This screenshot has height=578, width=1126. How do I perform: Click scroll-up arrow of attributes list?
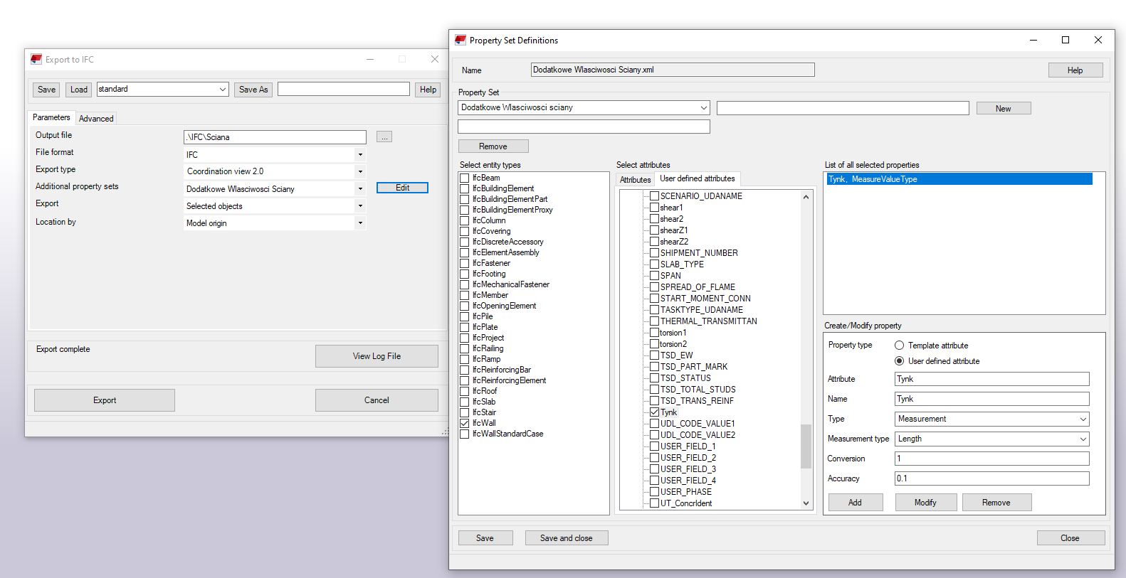pyautogui.click(x=806, y=197)
